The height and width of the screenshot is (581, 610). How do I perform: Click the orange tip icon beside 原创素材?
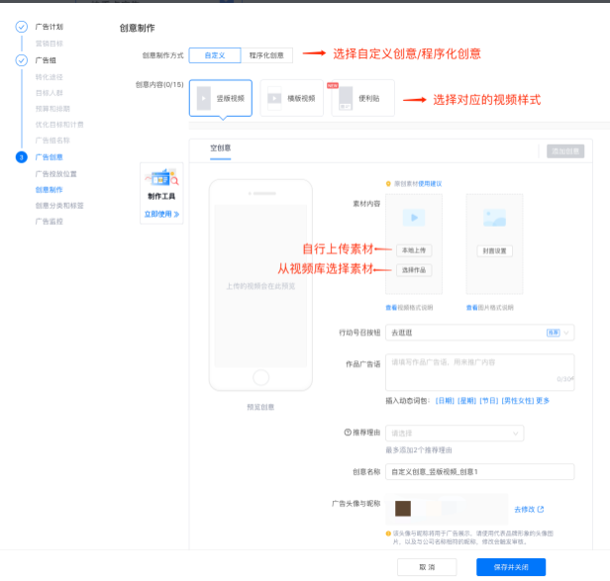coord(388,183)
